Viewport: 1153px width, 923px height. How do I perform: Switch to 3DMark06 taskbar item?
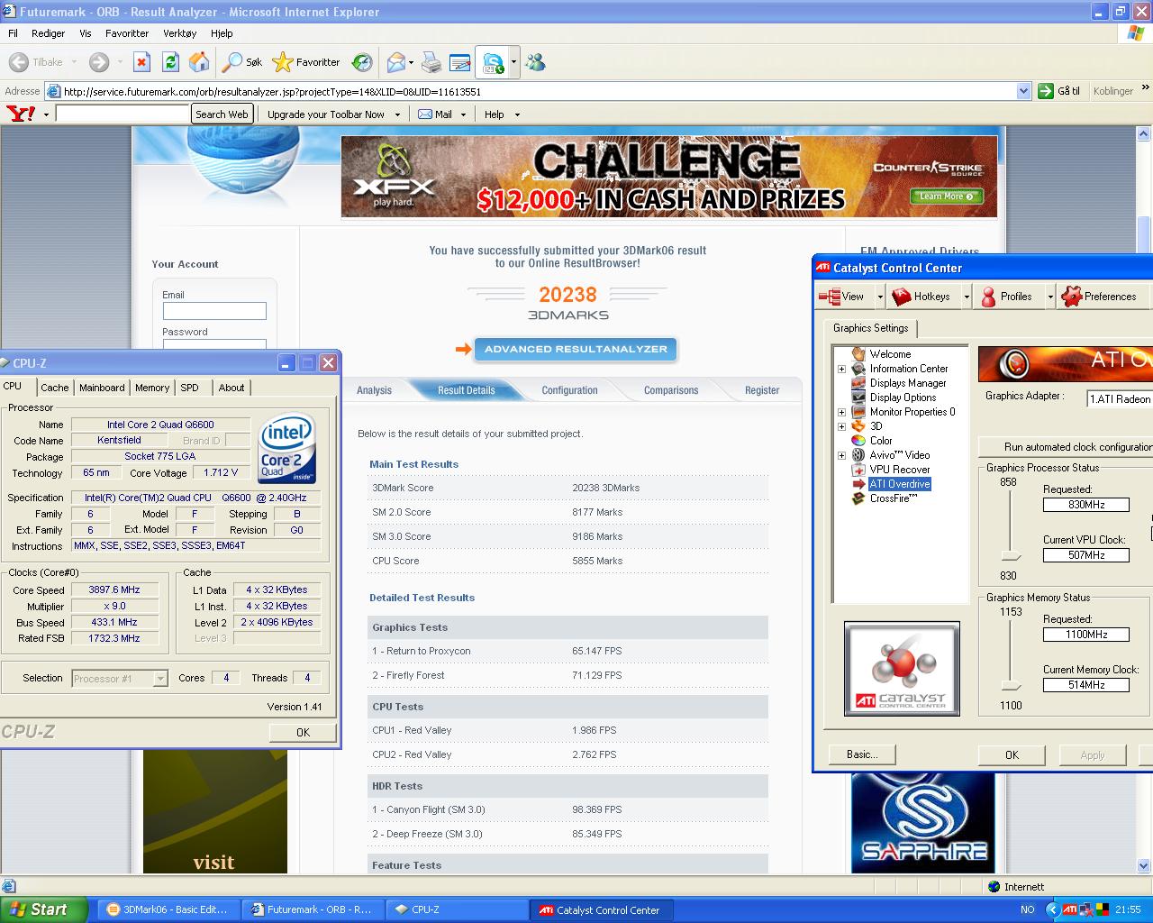tap(168, 909)
